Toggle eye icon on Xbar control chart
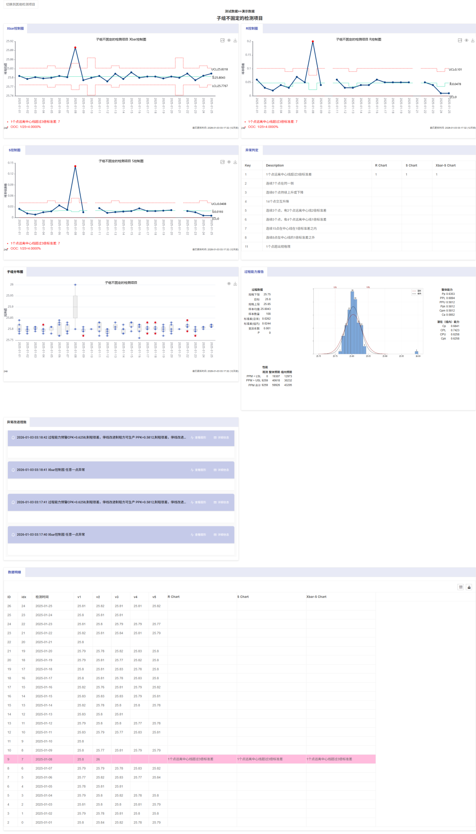The width and height of the screenshot is (476, 834). click(229, 40)
